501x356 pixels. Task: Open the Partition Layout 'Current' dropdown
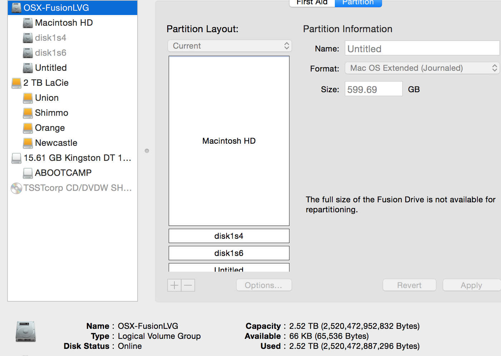[230, 46]
